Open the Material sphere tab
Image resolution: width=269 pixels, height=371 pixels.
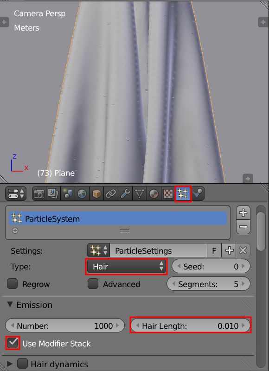click(154, 194)
